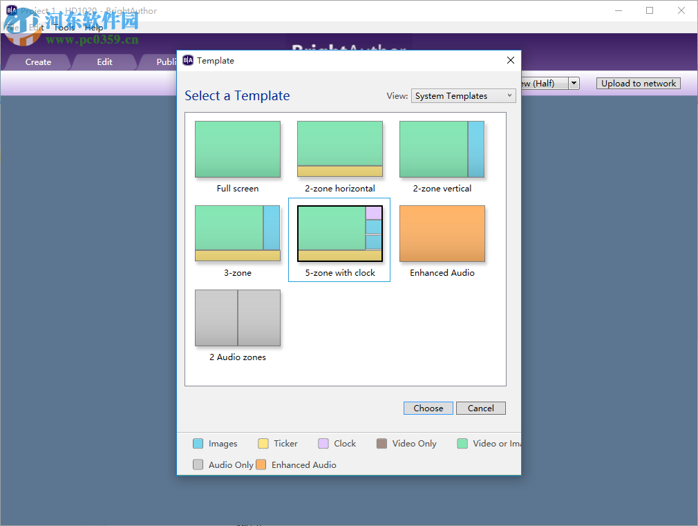Cancel the template selection

480,408
